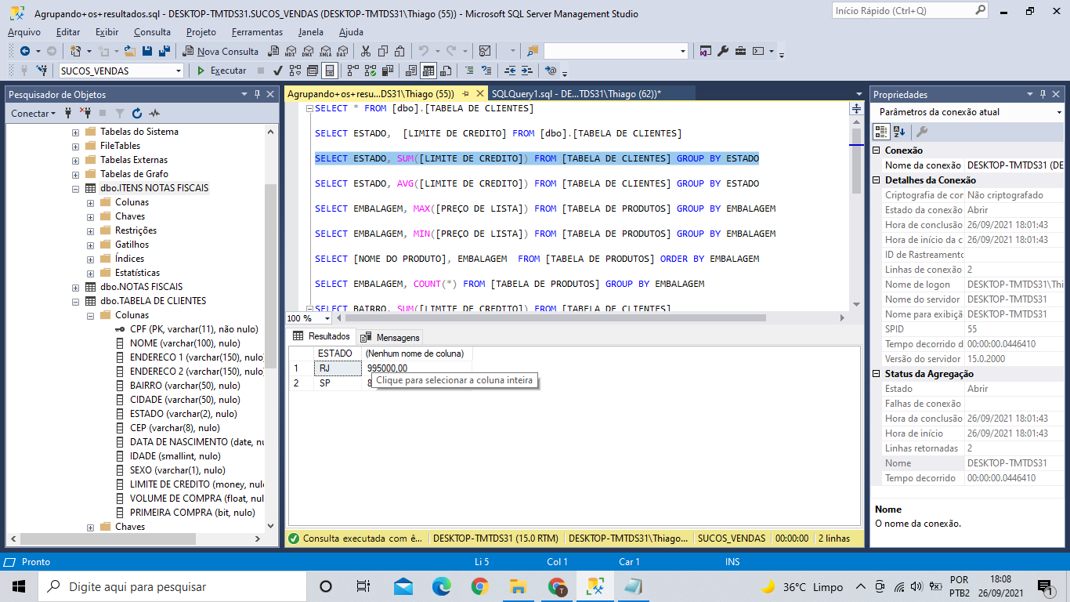Switch output to Results to Text
This screenshot has width=1070, height=602.
coord(410,71)
